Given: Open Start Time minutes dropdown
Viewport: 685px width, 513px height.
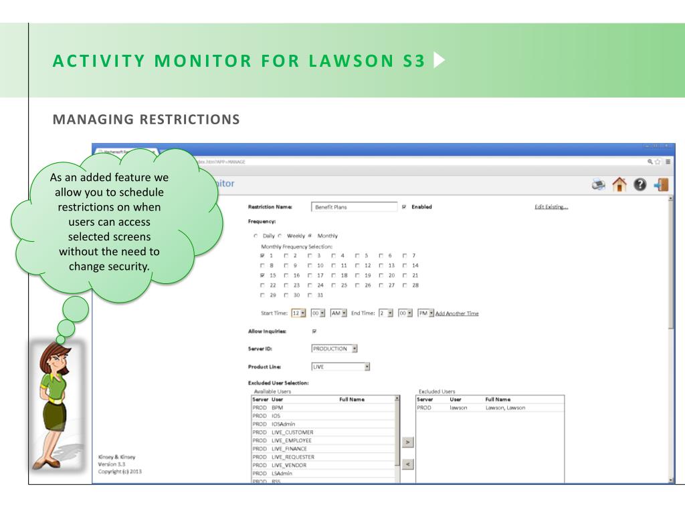Looking at the screenshot, I should [x=318, y=313].
